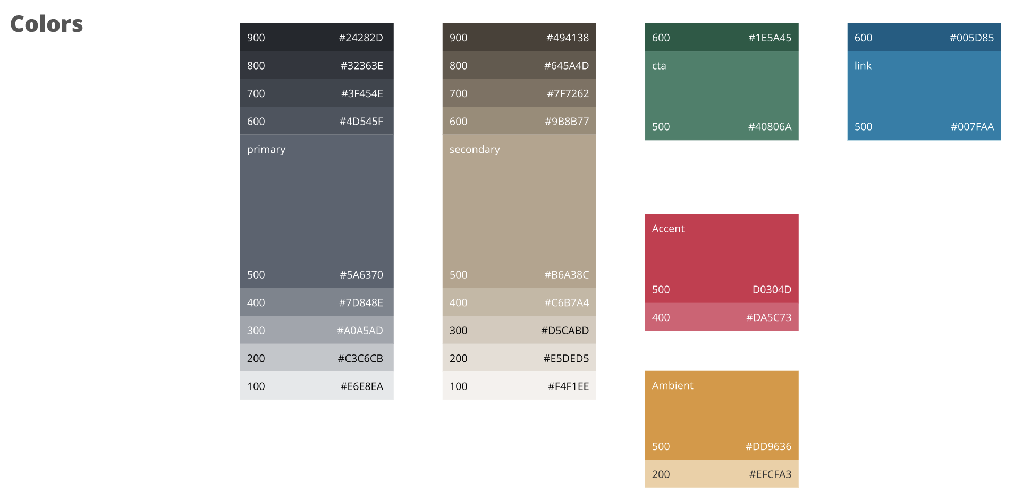Click the secondary 700 swatch #7F7262
Image resolution: width=1014 pixels, height=502 pixels.
click(519, 93)
